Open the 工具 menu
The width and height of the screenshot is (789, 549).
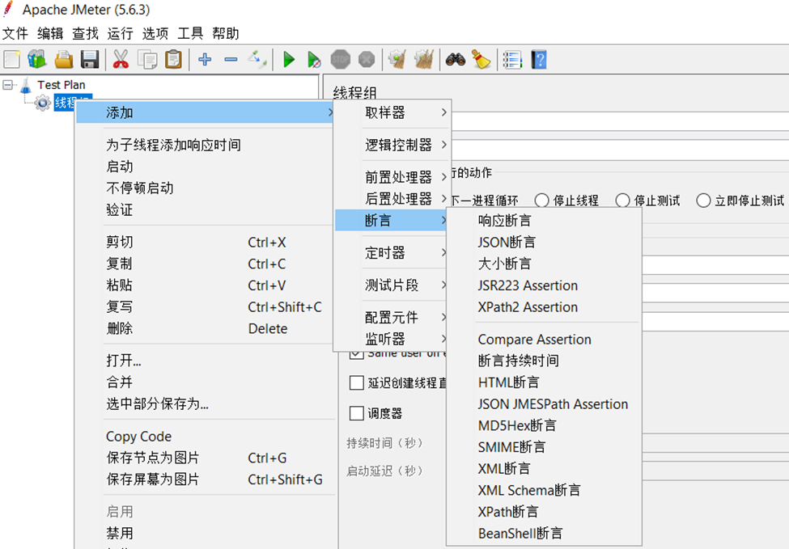pos(190,34)
